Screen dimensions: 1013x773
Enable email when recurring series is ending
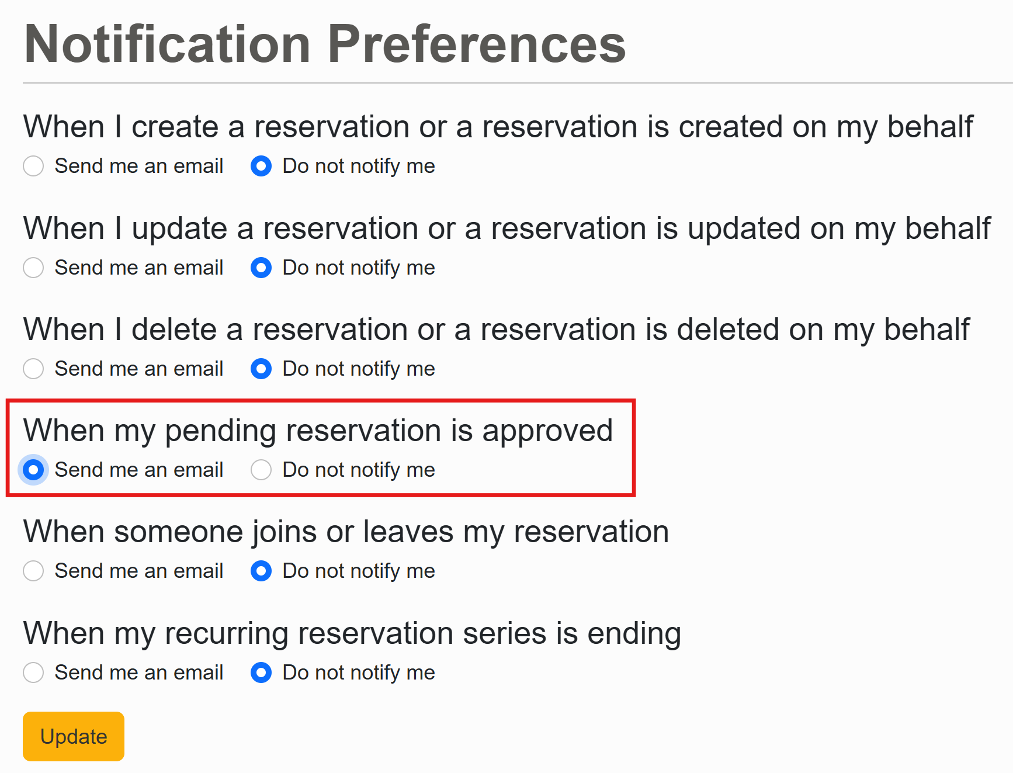[x=33, y=673]
